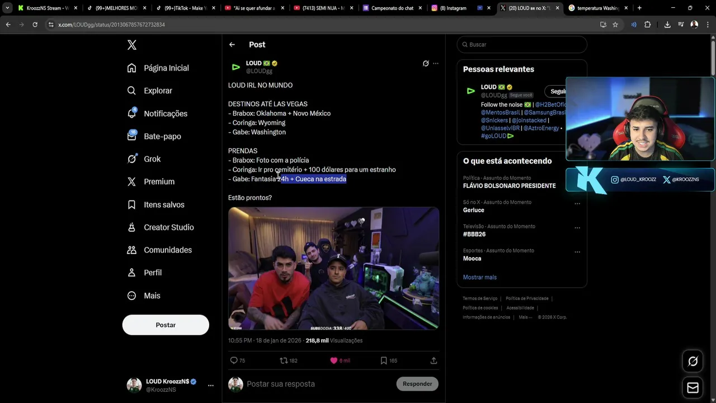Open Mais circle icon in sidebar

131,296
